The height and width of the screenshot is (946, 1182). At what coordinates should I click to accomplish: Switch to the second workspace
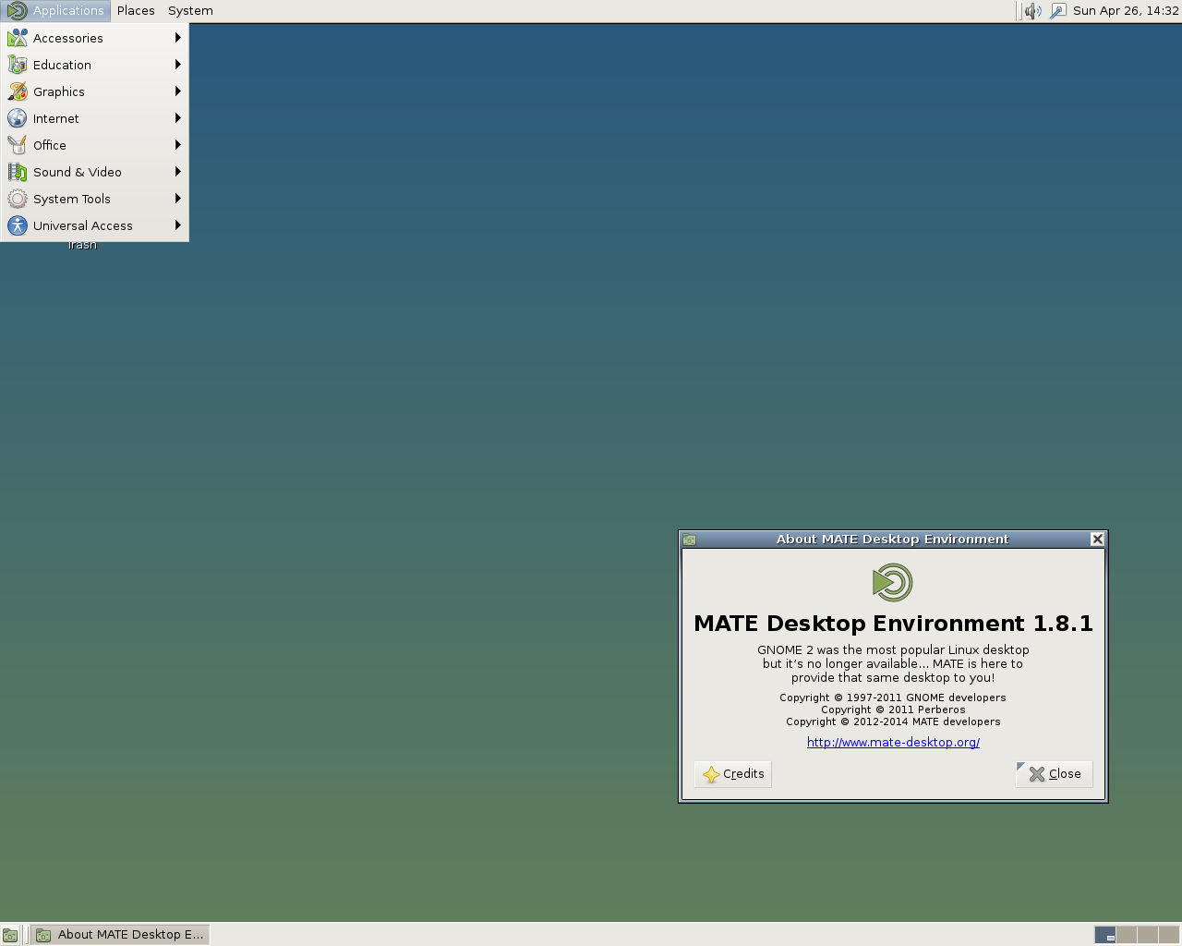tap(1127, 935)
